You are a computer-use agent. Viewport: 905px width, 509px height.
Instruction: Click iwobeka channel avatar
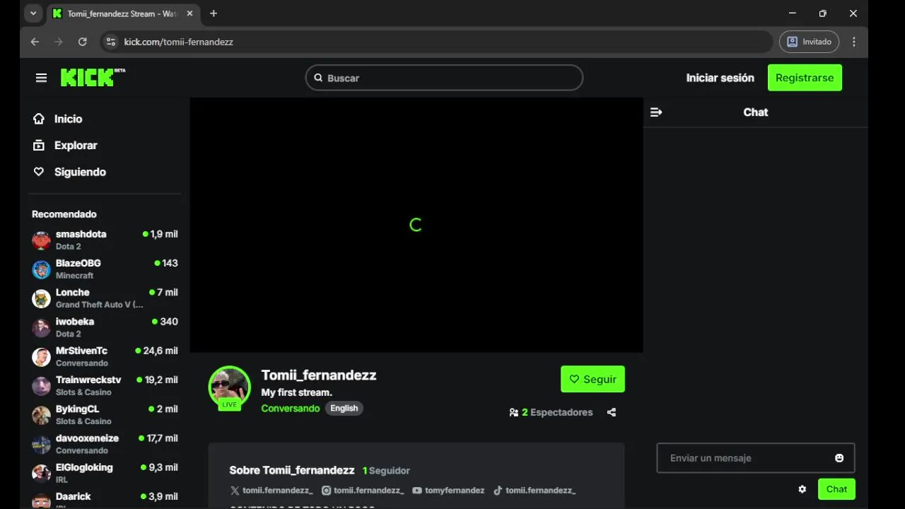(x=42, y=327)
